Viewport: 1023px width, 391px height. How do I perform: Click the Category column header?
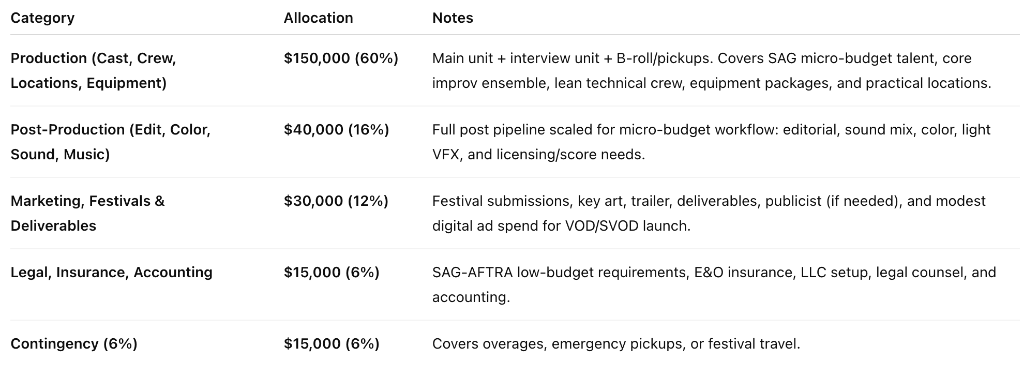coord(42,18)
